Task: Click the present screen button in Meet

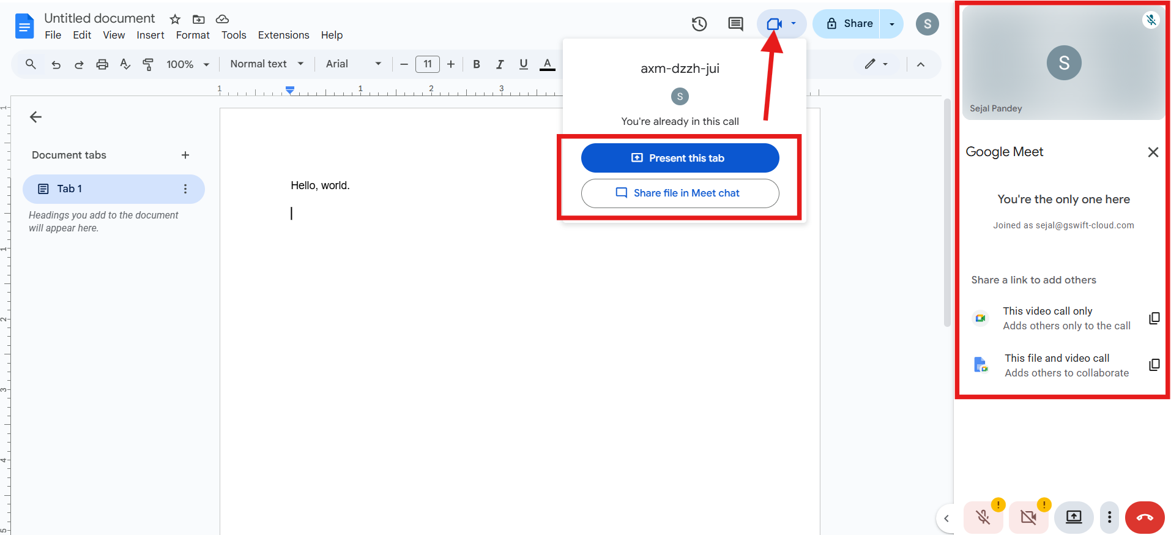Action: tap(1074, 517)
